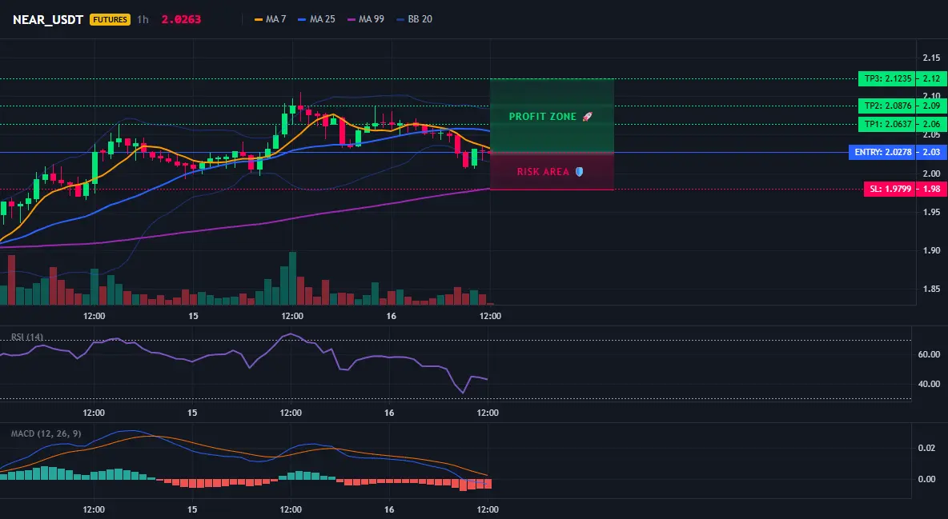Image resolution: width=948 pixels, height=519 pixels.
Task: Click the shield icon in risk area
Action: (579, 172)
